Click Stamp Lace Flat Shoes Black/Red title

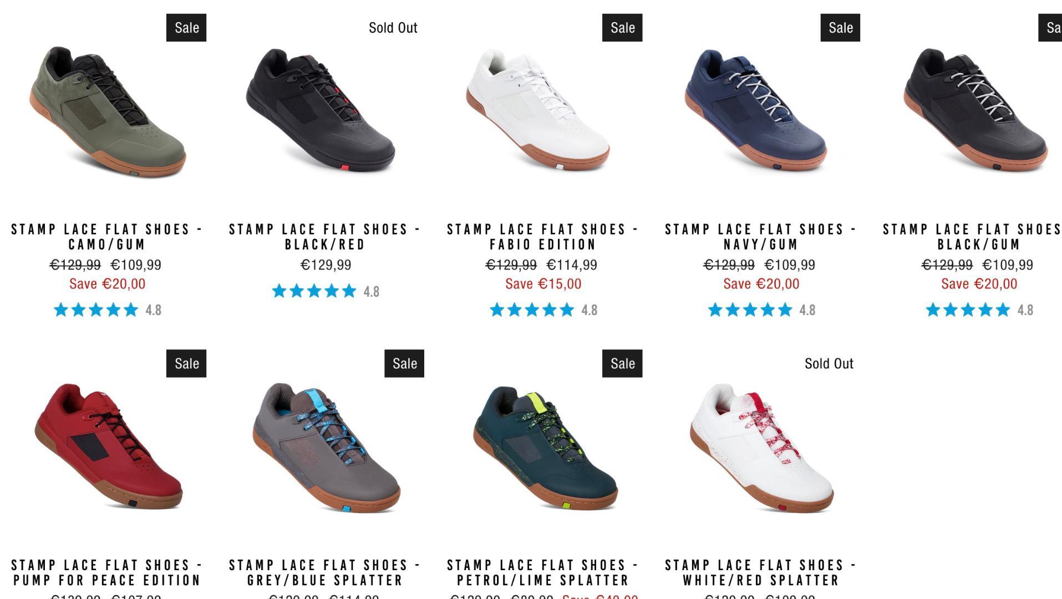click(x=325, y=237)
